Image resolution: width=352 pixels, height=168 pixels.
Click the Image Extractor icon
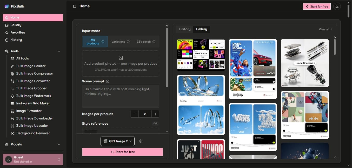(x=12, y=111)
